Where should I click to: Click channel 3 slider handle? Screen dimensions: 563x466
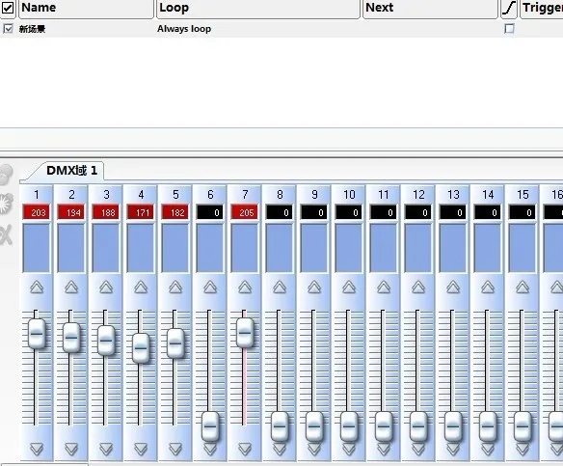tap(106, 341)
